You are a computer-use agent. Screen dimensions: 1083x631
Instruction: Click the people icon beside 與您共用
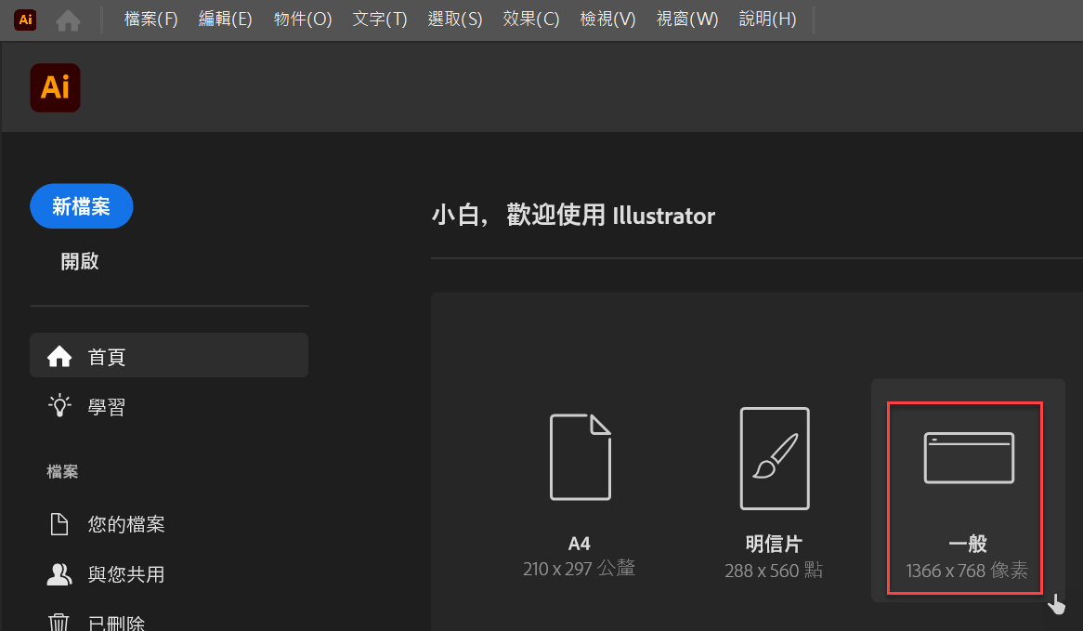coord(59,573)
